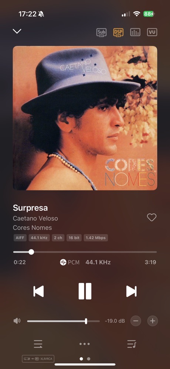This screenshot has height=369, width=170.
Task: Open artist Caetano Veloso
Action: pos(35,218)
